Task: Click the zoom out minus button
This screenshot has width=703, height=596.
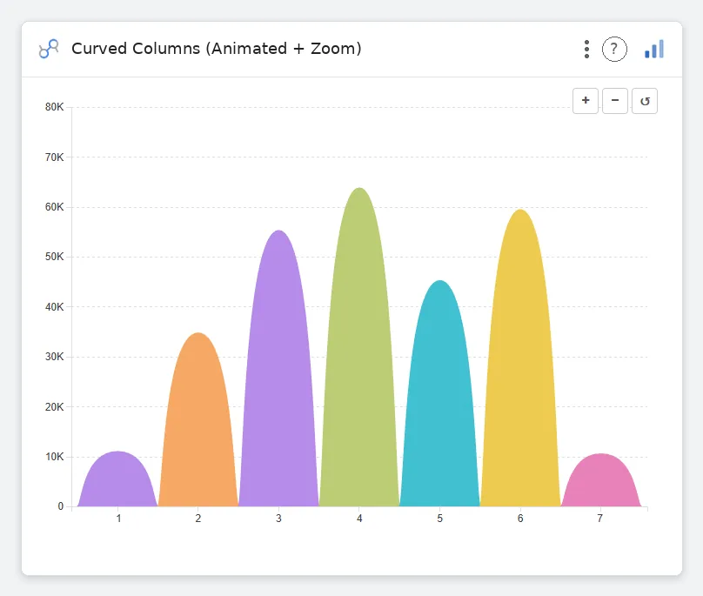Action: click(x=614, y=101)
